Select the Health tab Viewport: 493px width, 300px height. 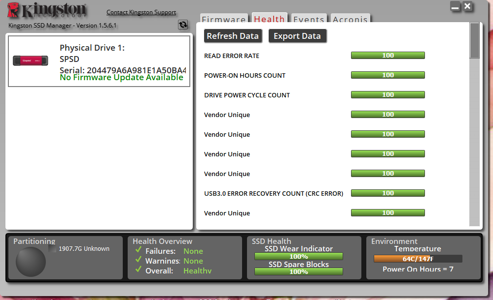pos(269,19)
